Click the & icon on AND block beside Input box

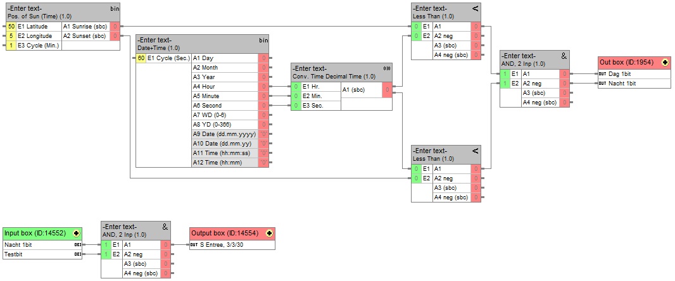tap(165, 226)
